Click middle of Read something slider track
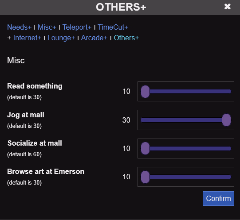 (x=186, y=92)
